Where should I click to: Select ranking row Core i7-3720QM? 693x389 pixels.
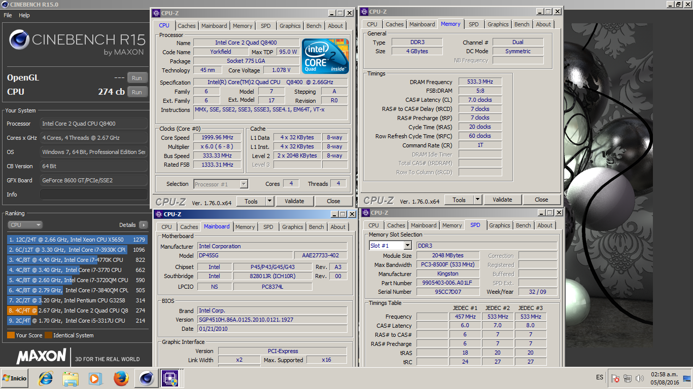click(77, 280)
